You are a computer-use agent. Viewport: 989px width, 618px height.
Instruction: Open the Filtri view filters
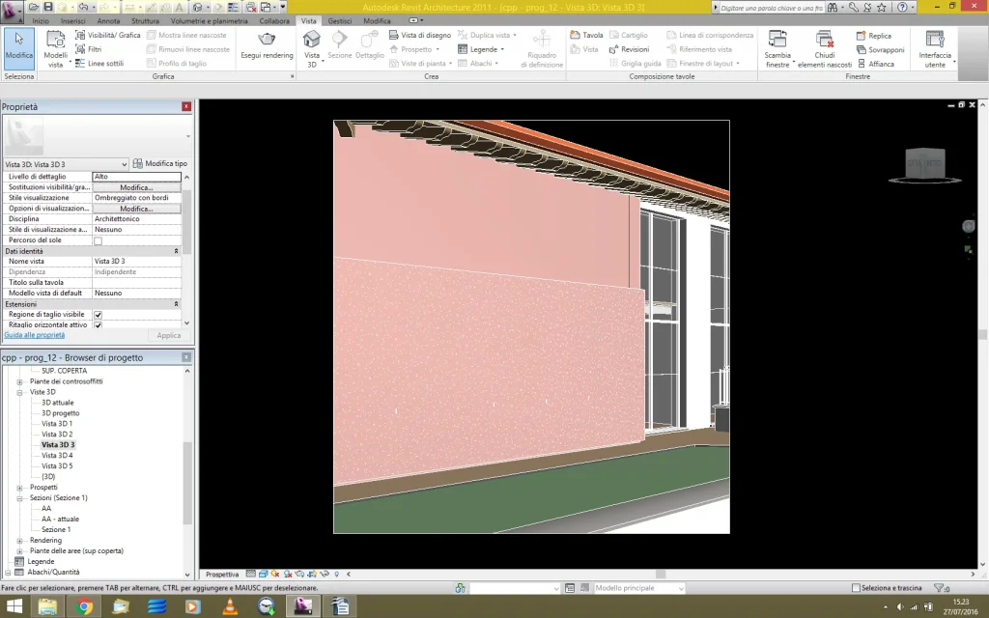pos(88,49)
